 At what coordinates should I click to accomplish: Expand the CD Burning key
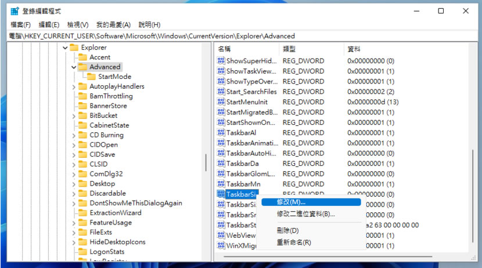pyautogui.click(x=74, y=135)
